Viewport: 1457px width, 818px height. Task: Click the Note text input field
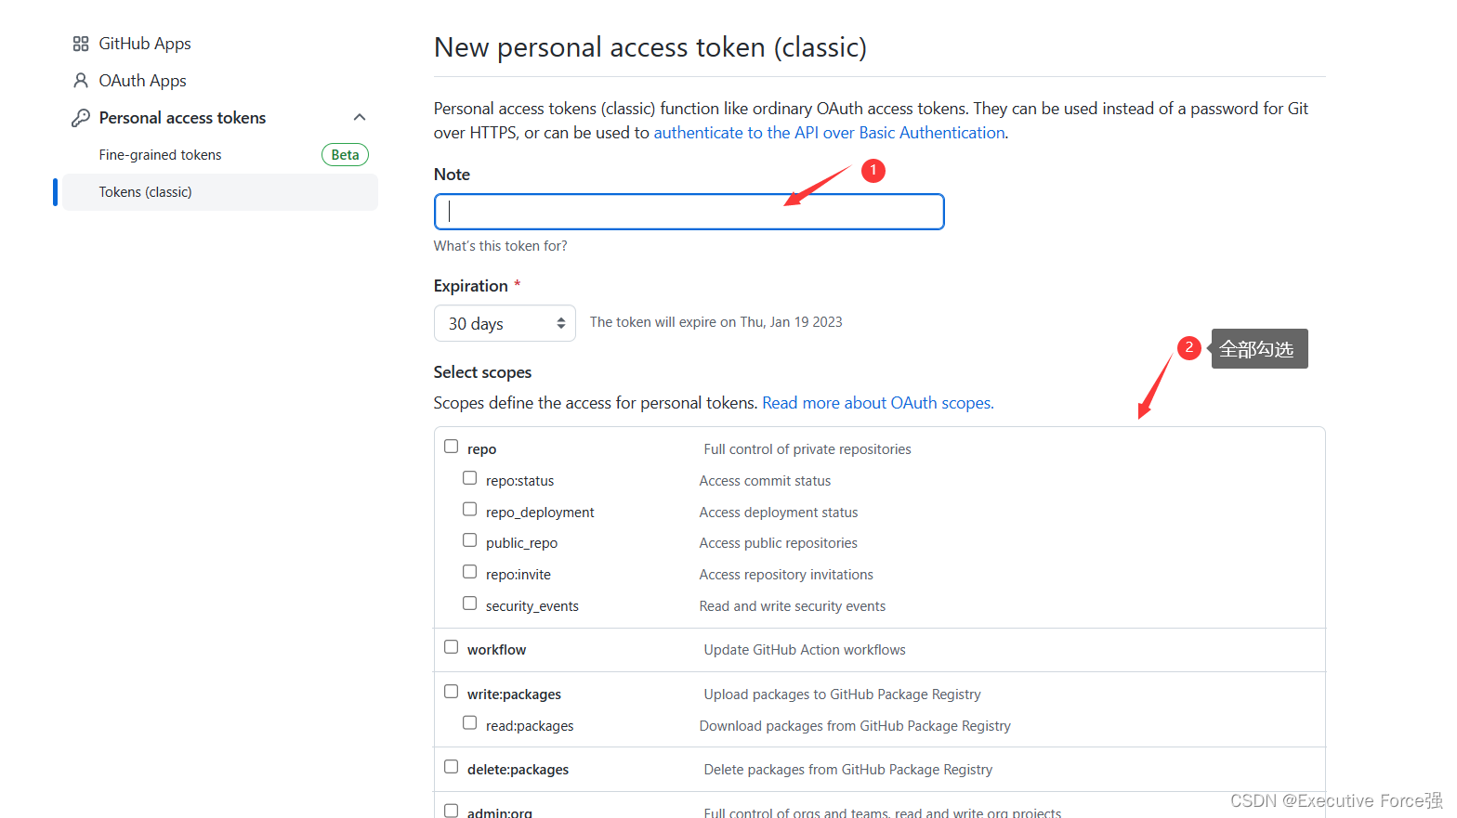689,212
